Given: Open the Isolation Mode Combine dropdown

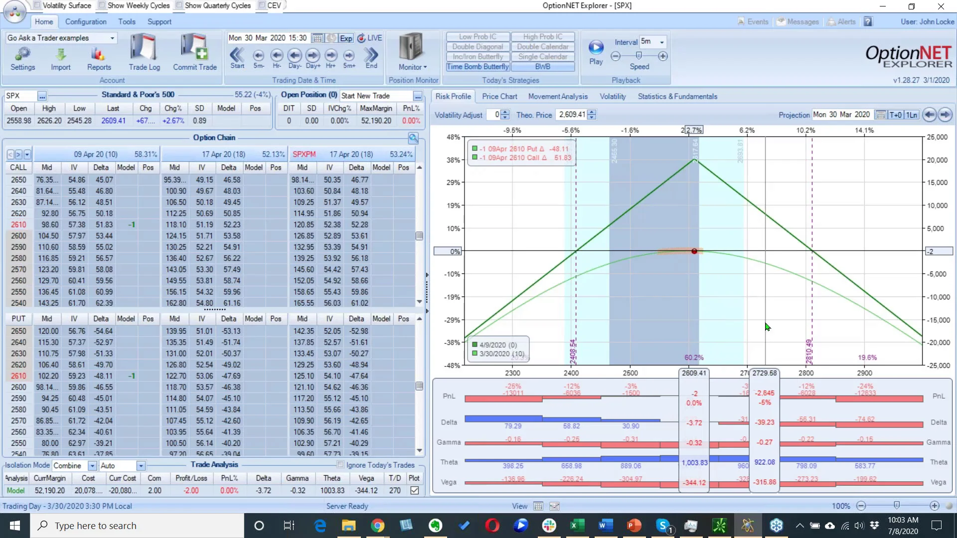Looking at the screenshot, I should click(x=92, y=466).
